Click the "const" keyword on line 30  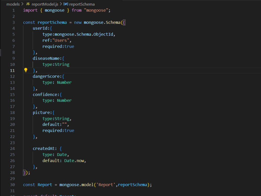point(29,185)
